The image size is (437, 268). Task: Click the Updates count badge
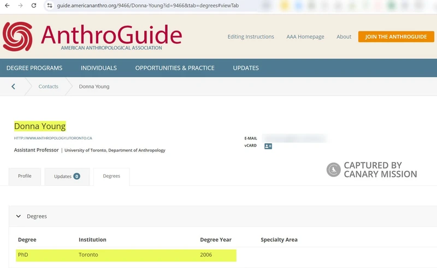76,176
